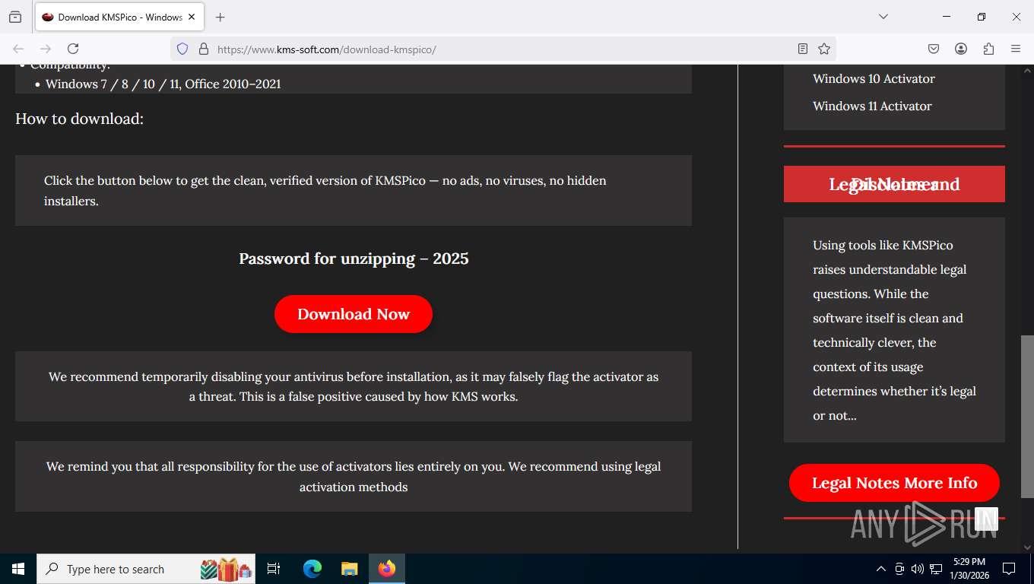Switch to Firefox taskbar icon
The image size is (1034, 584).
click(x=387, y=569)
